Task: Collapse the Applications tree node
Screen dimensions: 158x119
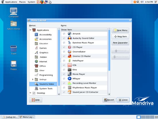Action: click(x=30, y=30)
